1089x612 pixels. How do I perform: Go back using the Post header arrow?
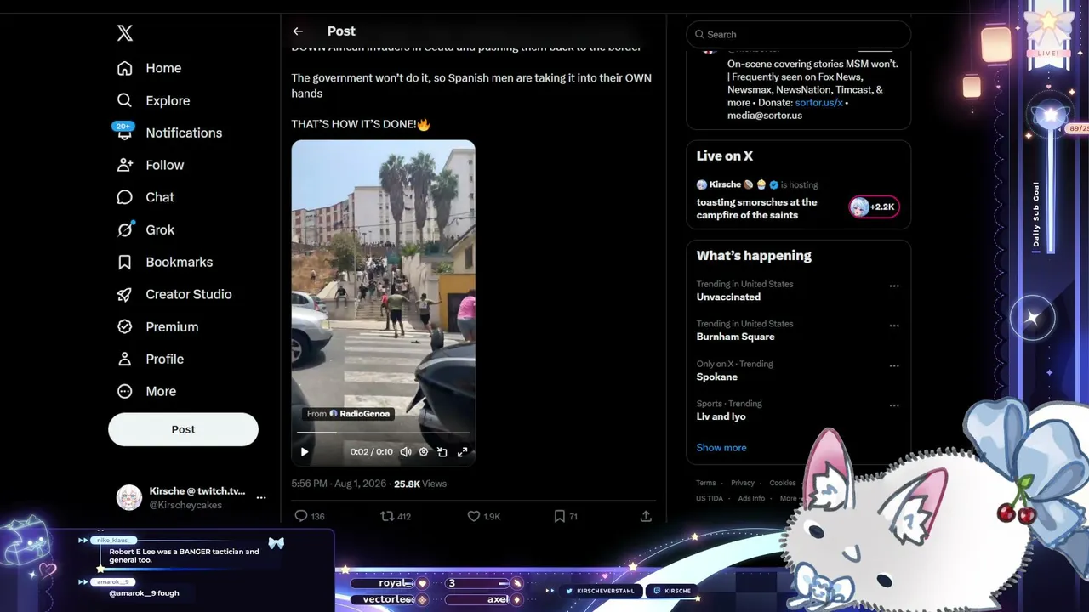click(298, 31)
